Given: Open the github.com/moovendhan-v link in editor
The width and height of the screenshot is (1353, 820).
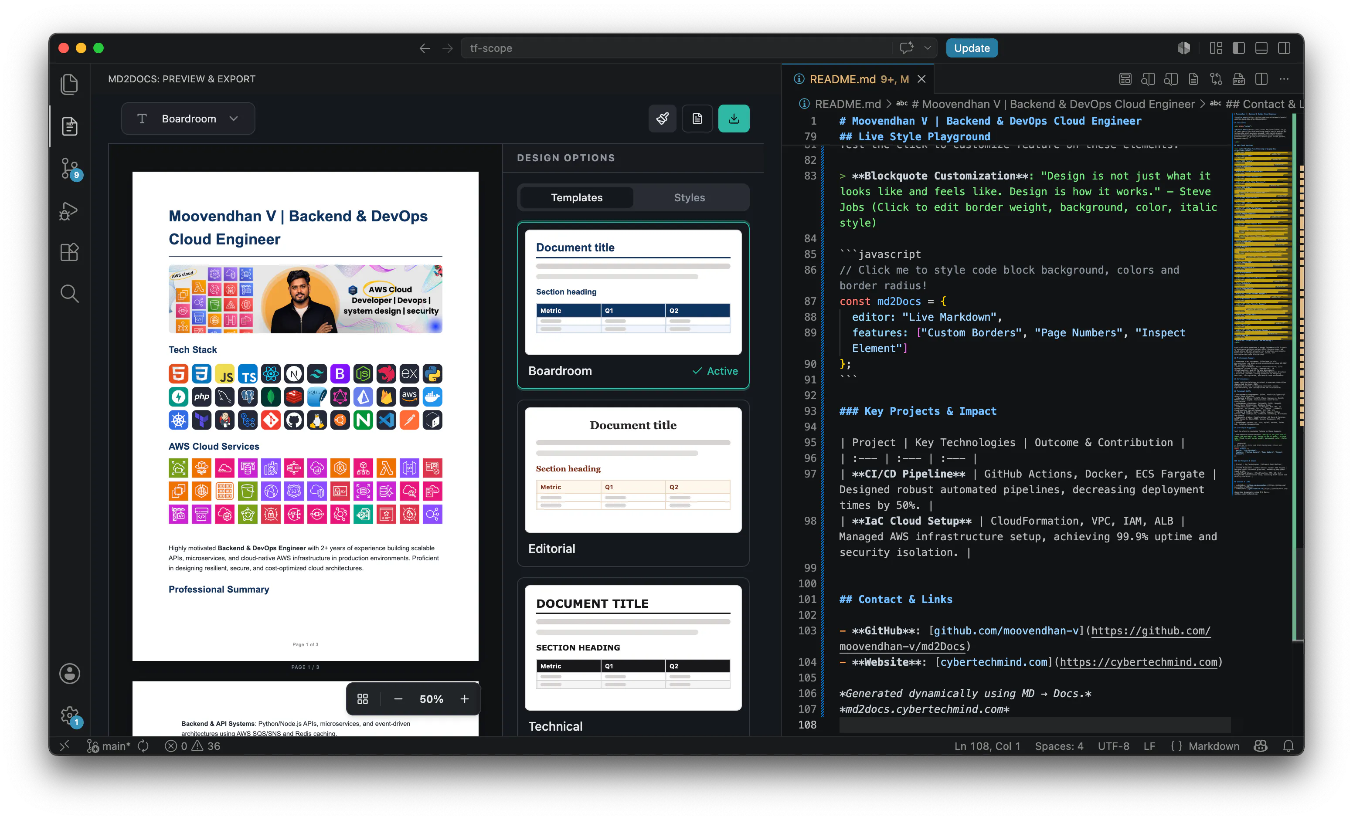Looking at the screenshot, I should (1006, 630).
